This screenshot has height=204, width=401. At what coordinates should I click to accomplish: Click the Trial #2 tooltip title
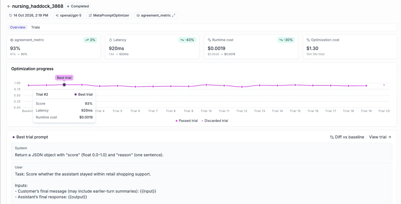click(42, 94)
